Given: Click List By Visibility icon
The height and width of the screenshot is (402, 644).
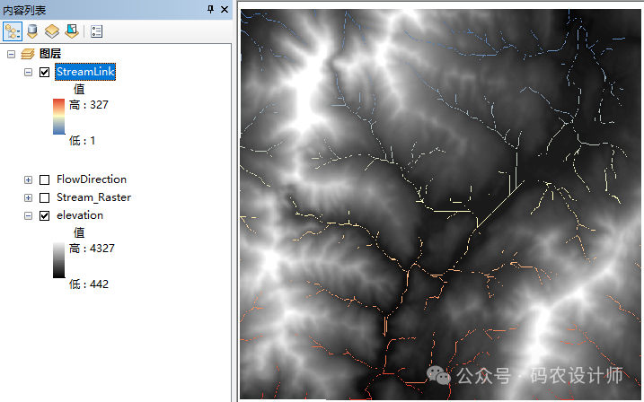Looking at the screenshot, I should click(52, 31).
